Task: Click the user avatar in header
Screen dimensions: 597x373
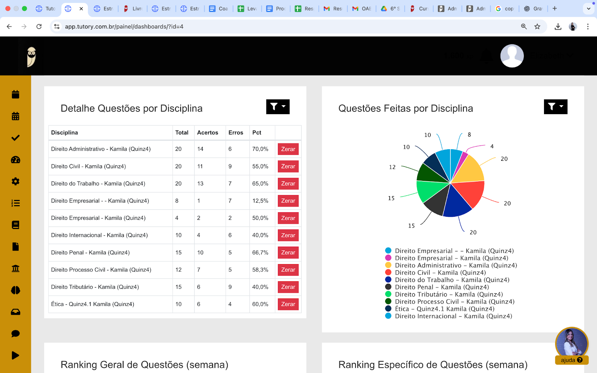Action: (x=512, y=56)
